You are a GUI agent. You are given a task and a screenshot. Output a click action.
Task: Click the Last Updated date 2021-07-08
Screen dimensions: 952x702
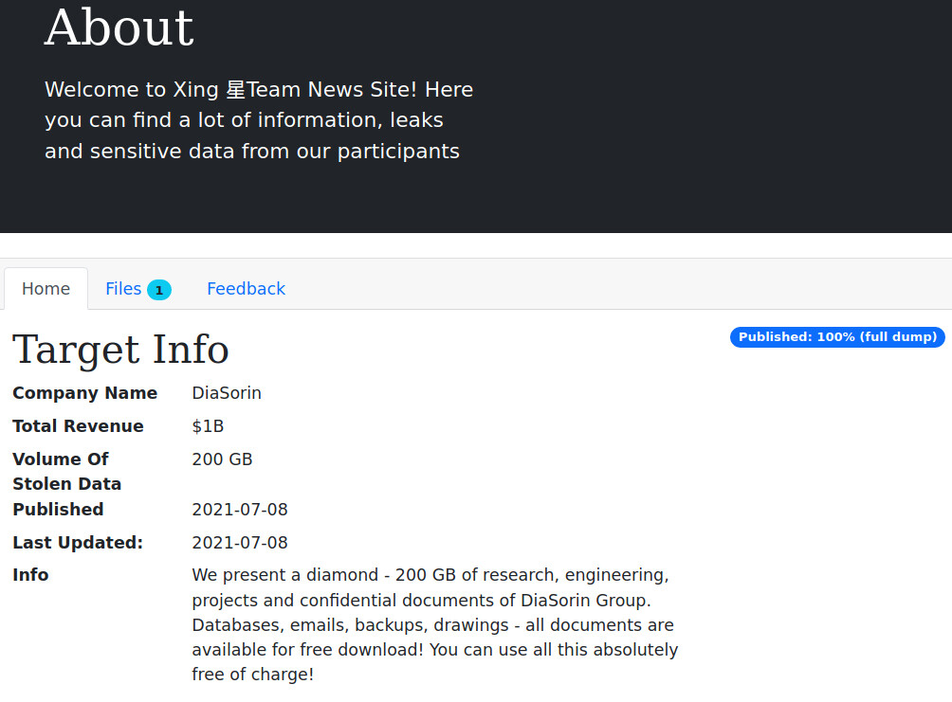point(240,543)
